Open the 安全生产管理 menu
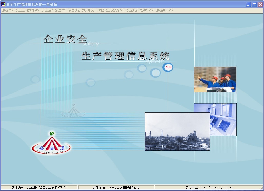Screen dimensions: 264x191 click(53, 10)
